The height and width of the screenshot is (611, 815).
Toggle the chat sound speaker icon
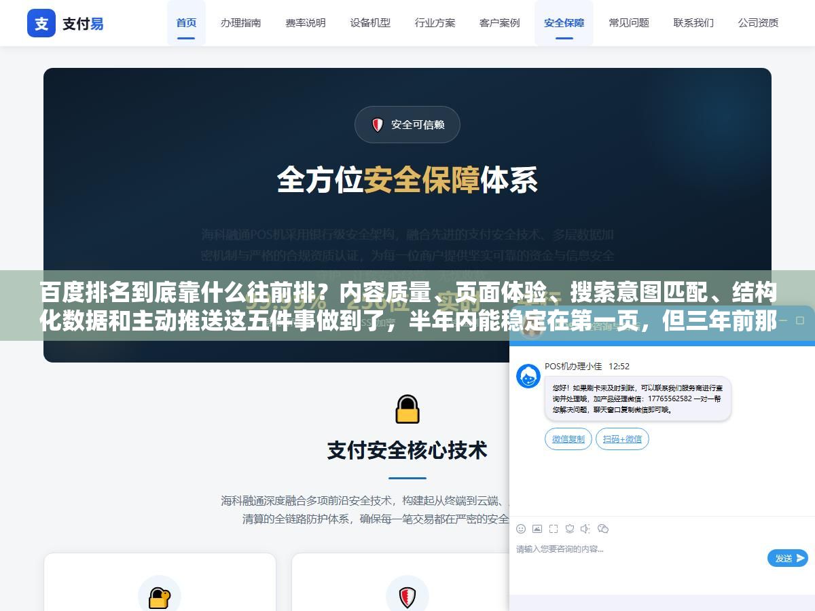pos(585,529)
